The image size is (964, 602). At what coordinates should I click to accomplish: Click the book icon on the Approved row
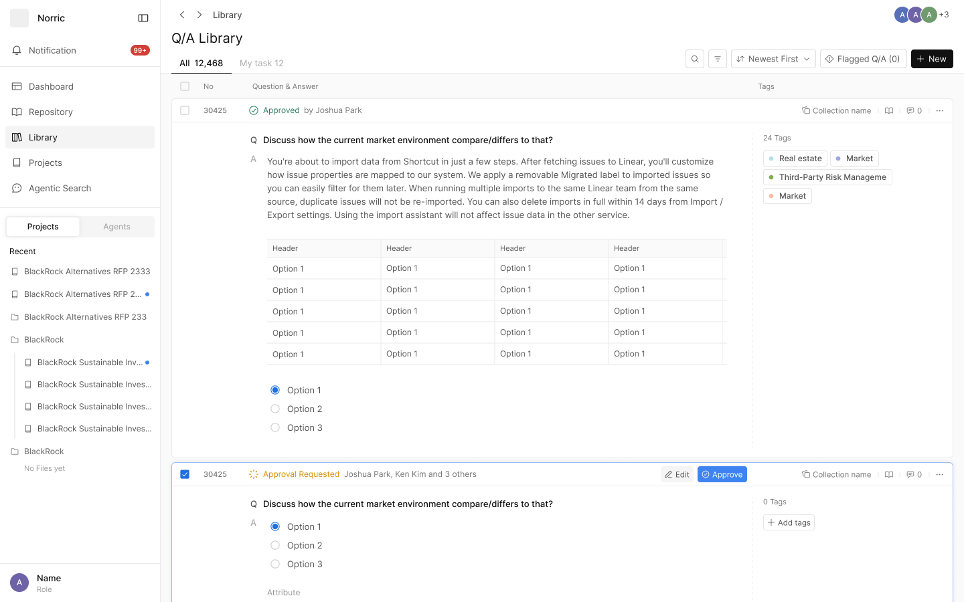[x=889, y=110]
